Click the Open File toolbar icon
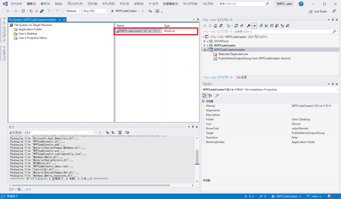This screenshot has height=199, width=341. tap(31, 11)
